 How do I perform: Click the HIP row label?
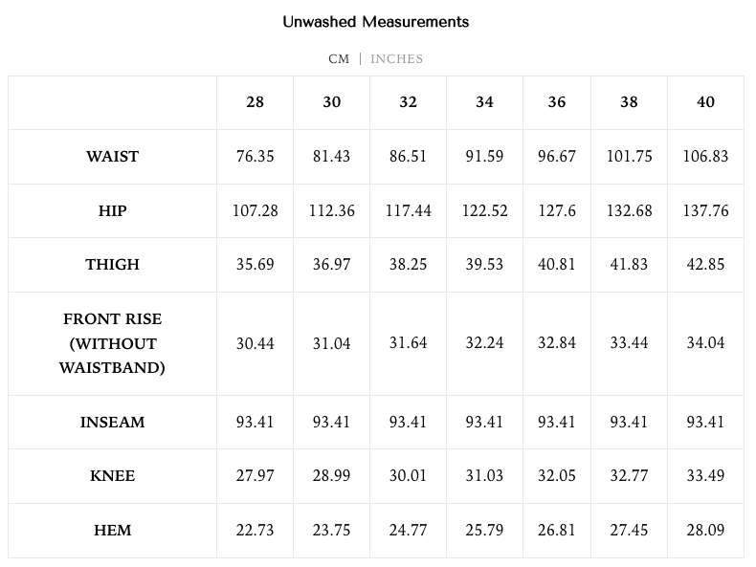112,210
